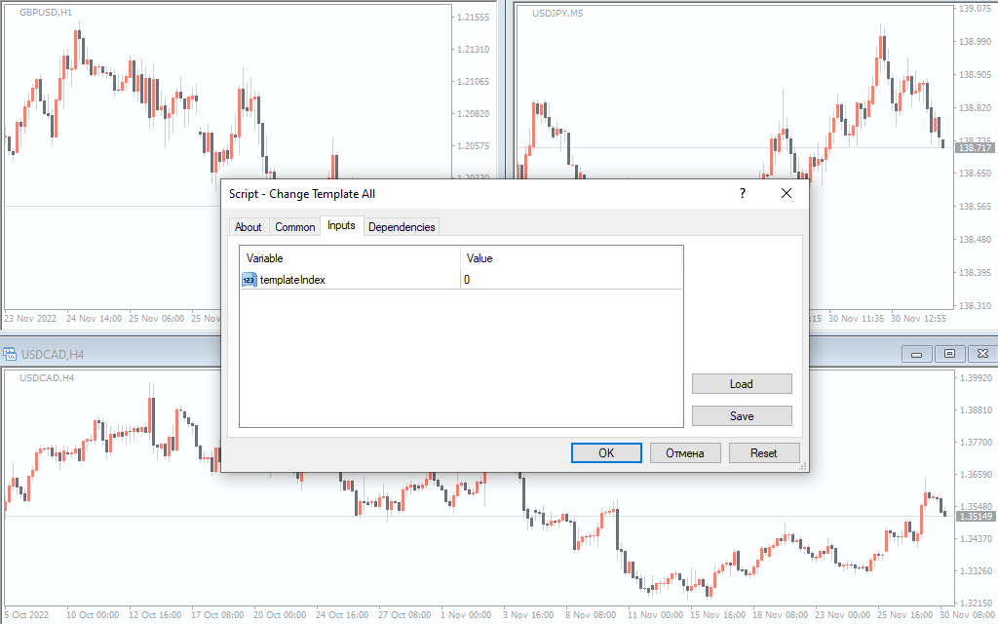Close the Change Template All dialog
998x624 pixels.
tap(787, 194)
